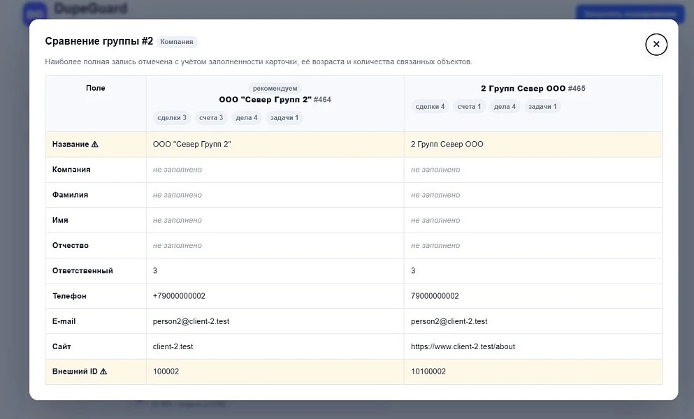Click не заполнено in Компания row for #464
Screen dimensions: 694x419
pyautogui.click(x=177, y=170)
